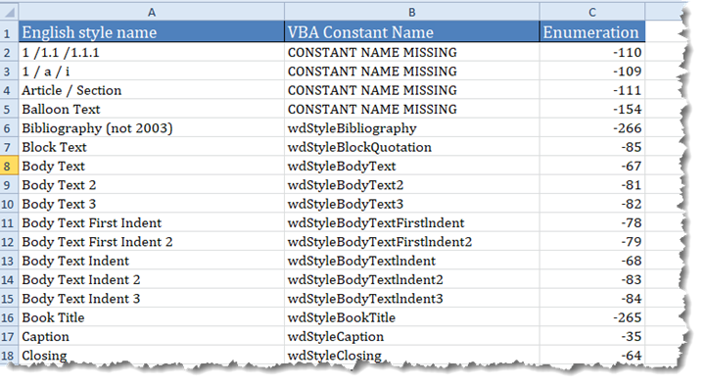Select the Balloon Text cell
The width and height of the screenshot is (705, 386).
pos(152,110)
